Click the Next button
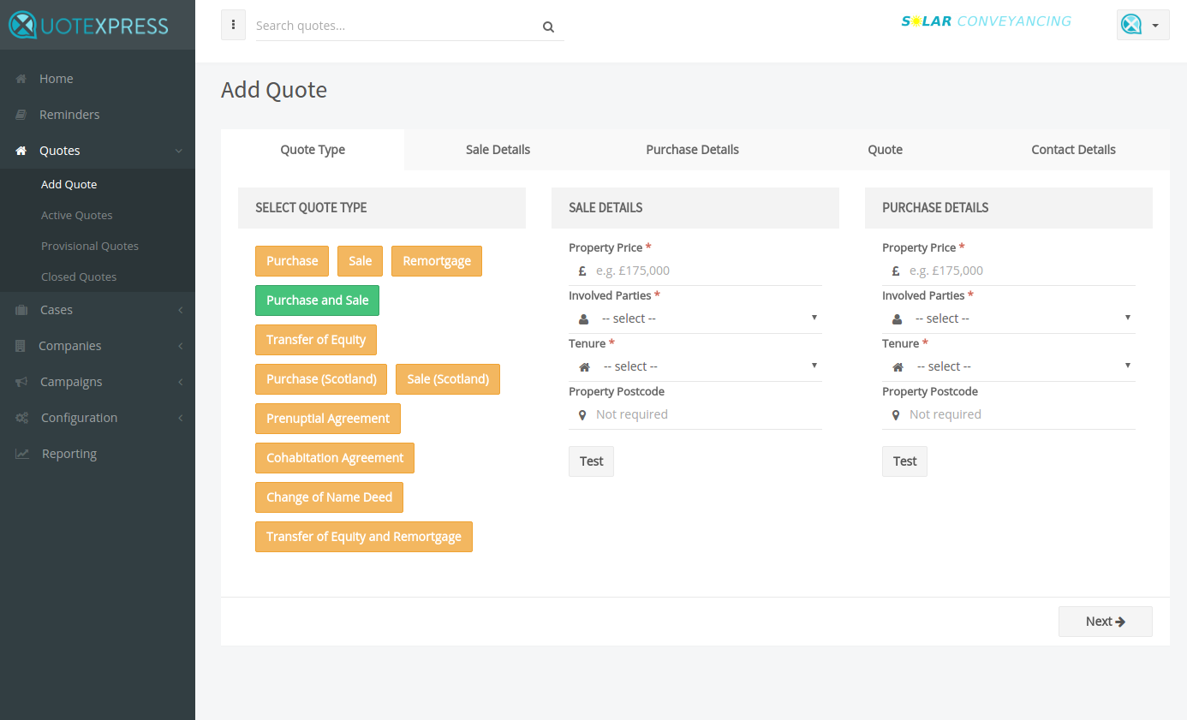Viewport: 1187px width, 720px height. tap(1106, 622)
